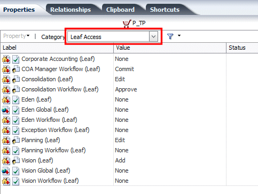258x194 pixels.
Task: Open the filter options dropdown arrow
Action: (179, 36)
